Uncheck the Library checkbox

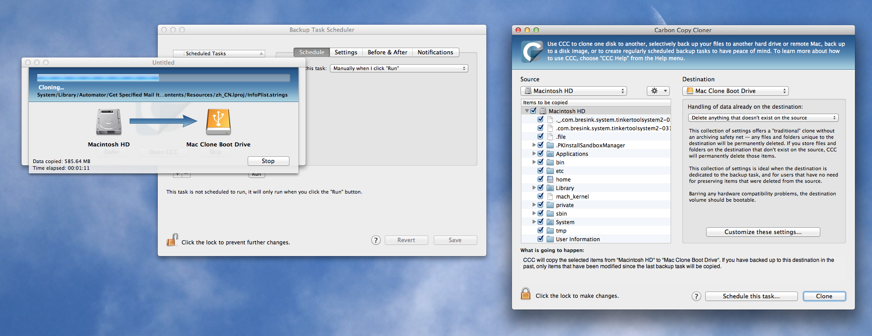click(x=541, y=188)
